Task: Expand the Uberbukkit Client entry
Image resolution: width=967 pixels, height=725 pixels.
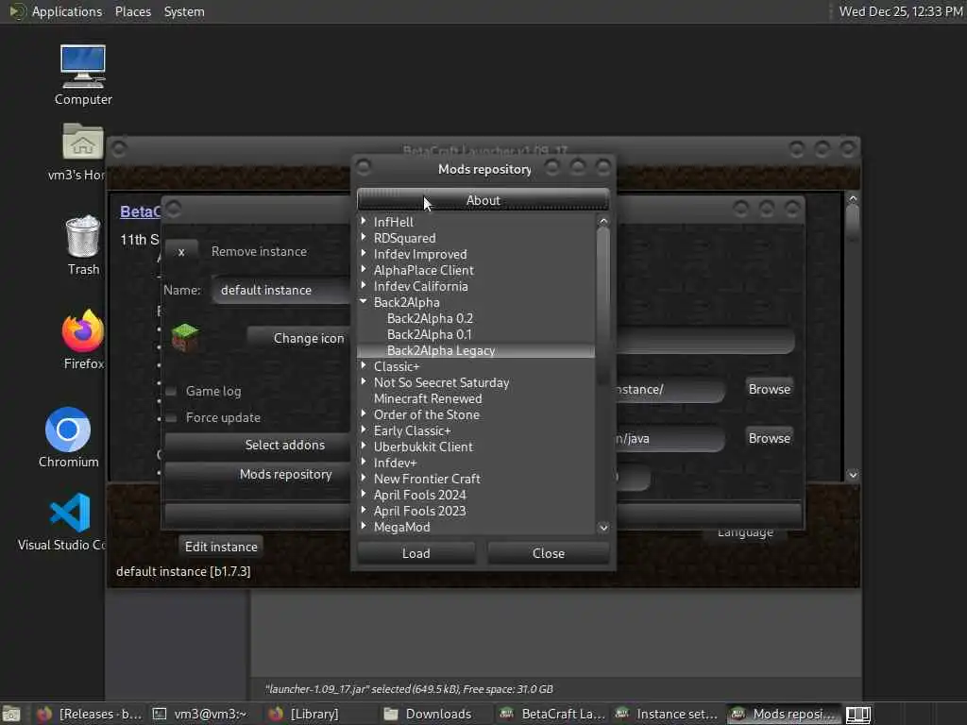Action: [364, 446]
